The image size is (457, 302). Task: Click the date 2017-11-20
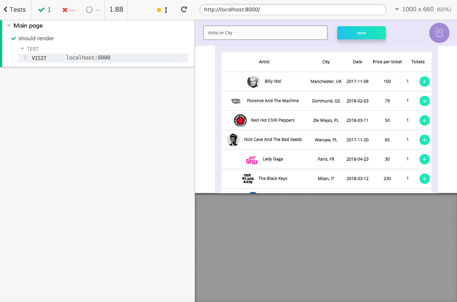pyautogui.click(x=357, y=140)
